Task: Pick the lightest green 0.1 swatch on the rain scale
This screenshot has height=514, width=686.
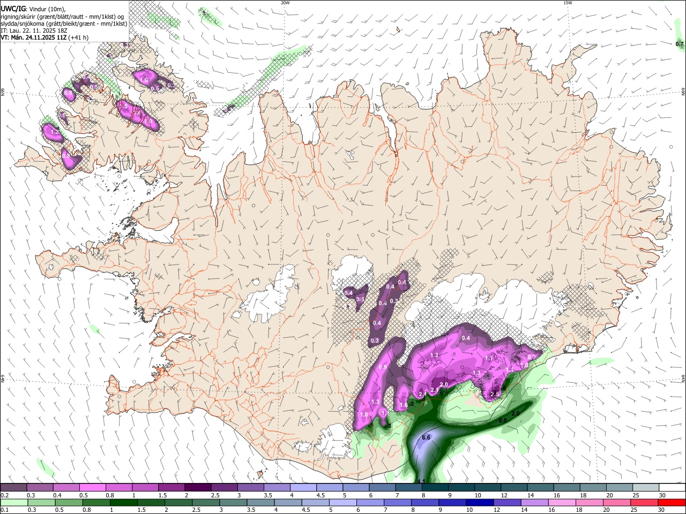Action: (14, 503)
